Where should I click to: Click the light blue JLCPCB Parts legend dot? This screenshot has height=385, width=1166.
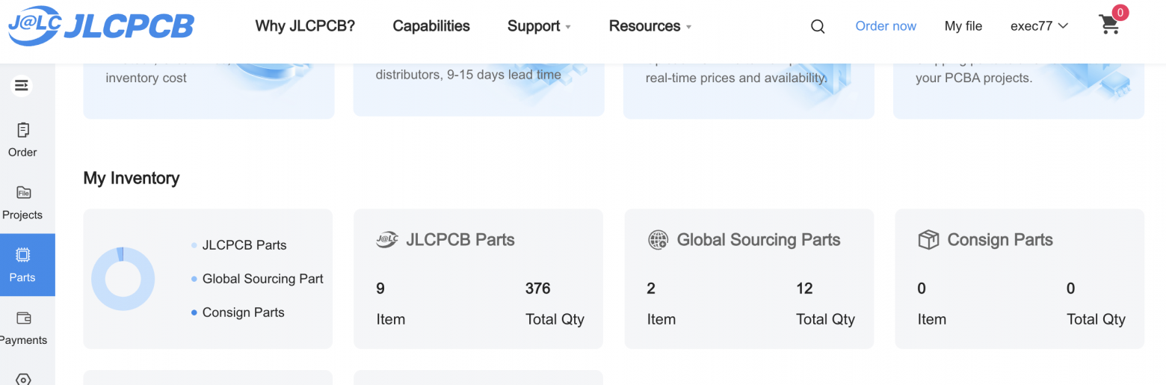coord(194,245)
